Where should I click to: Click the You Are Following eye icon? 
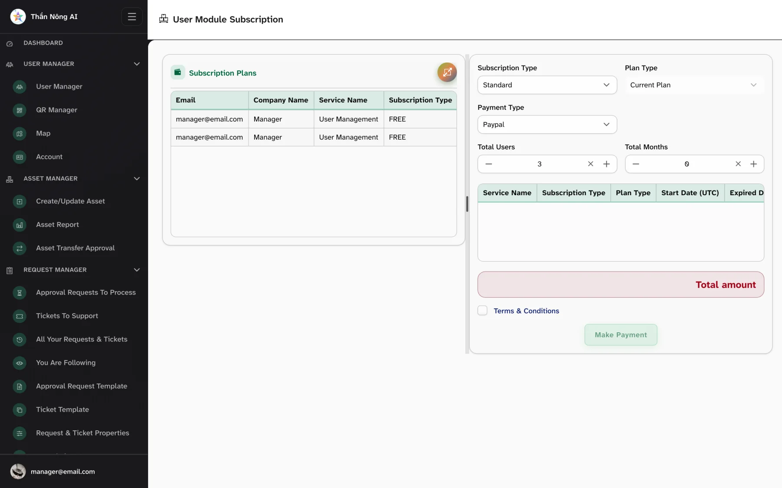pyautogui.click(x=20, y=363)
